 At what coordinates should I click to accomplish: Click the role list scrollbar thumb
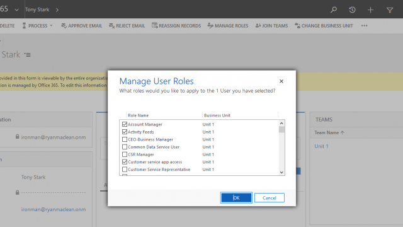coord(281,129)
